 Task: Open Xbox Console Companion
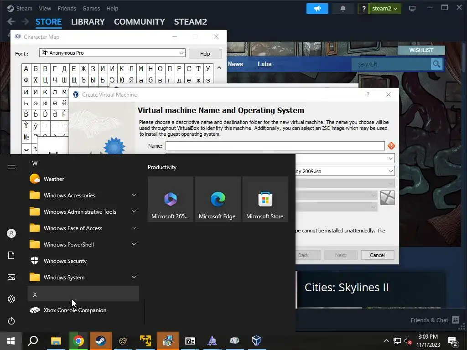(83, 310)
